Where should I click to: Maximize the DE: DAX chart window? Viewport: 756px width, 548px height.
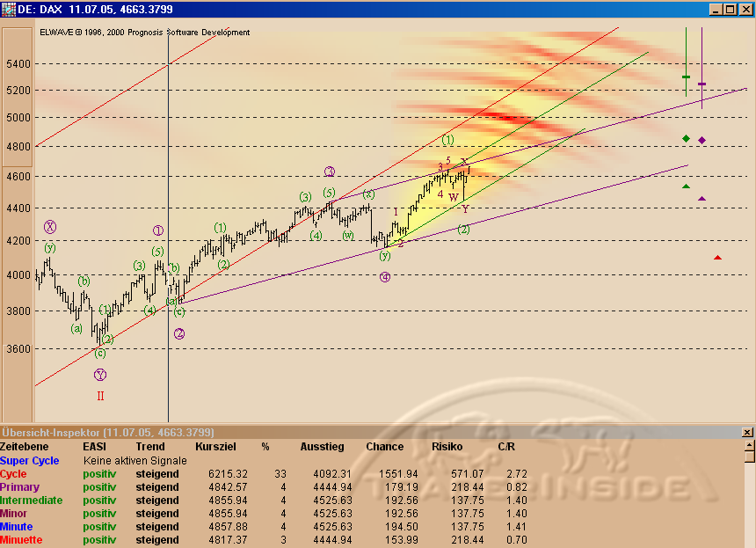coord(731,9)
